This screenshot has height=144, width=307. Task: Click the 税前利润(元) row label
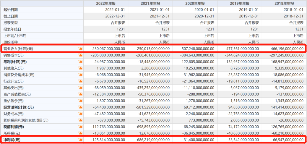tap(14, 127)
